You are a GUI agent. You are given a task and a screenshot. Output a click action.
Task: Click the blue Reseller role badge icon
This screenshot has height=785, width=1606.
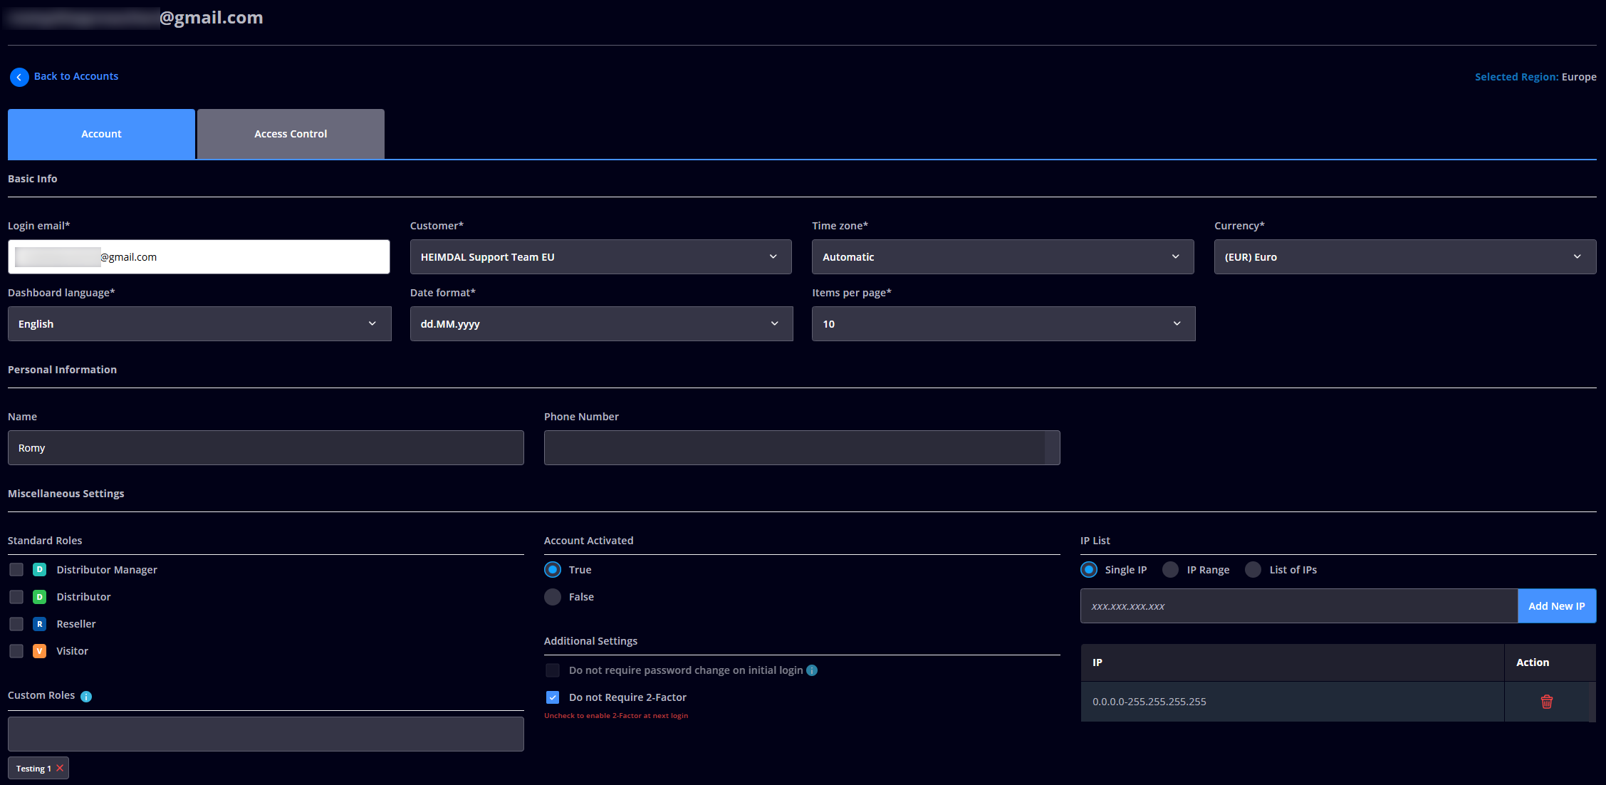[40, 624]
